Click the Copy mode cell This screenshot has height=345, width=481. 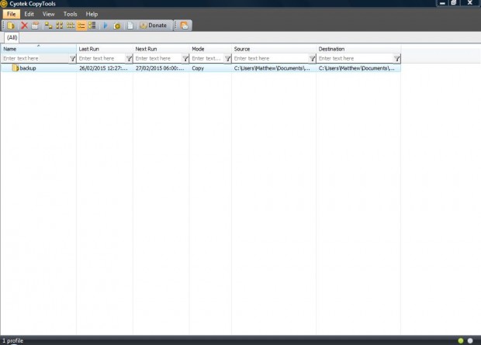[x=198, y=68]
